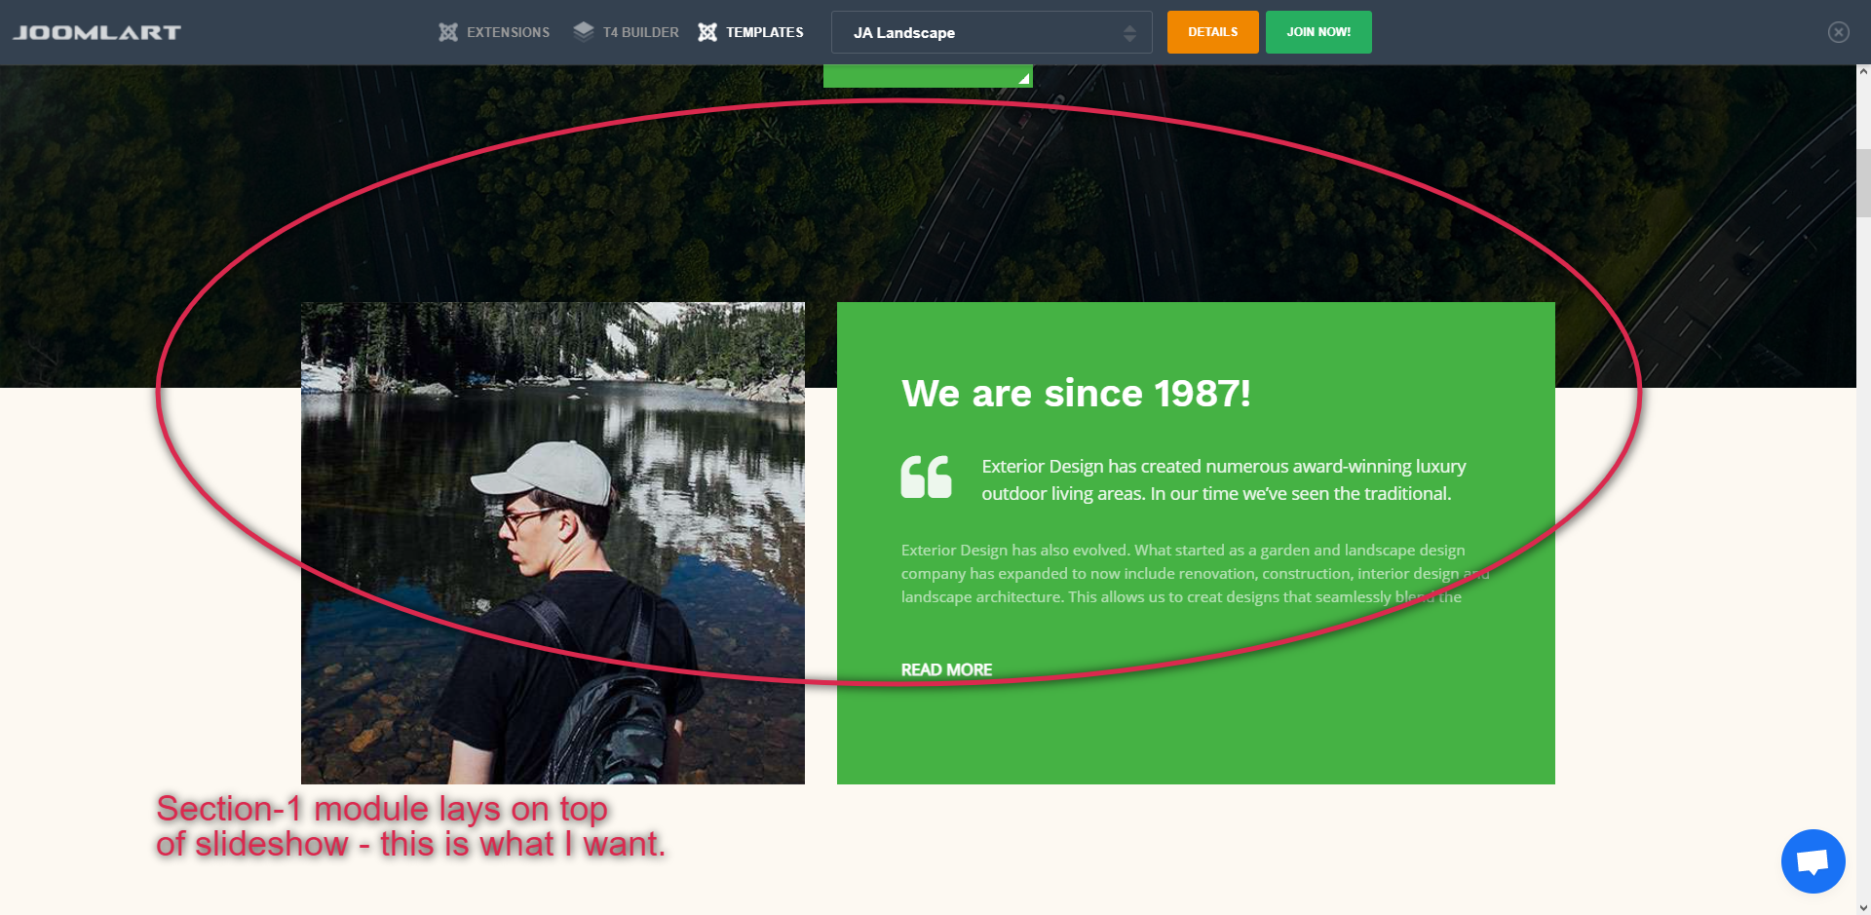Open the live chat bubble
The width and height of the screenshot is (1871, 915).
[x=1813, y=861]
